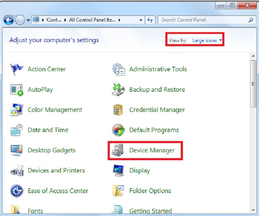Viewport: 259px width, 216px height.
Task: Open the Administrative Tools icon
Action: [x=118, y=69]
